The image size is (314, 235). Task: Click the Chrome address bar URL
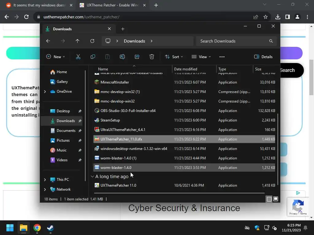click(x=81, y=17)
